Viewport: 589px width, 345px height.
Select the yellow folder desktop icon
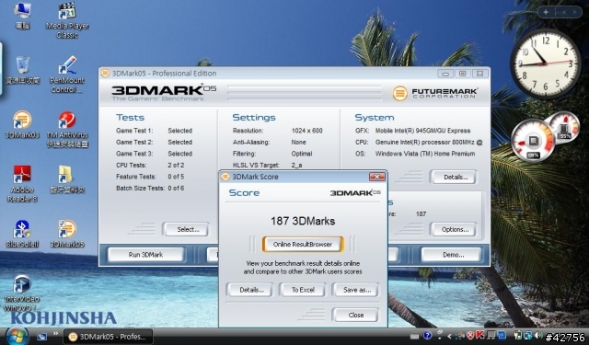(67, 179)
